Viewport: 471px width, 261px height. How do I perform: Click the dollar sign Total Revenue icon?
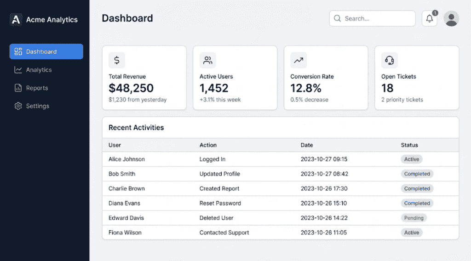[x=117, y=60]
